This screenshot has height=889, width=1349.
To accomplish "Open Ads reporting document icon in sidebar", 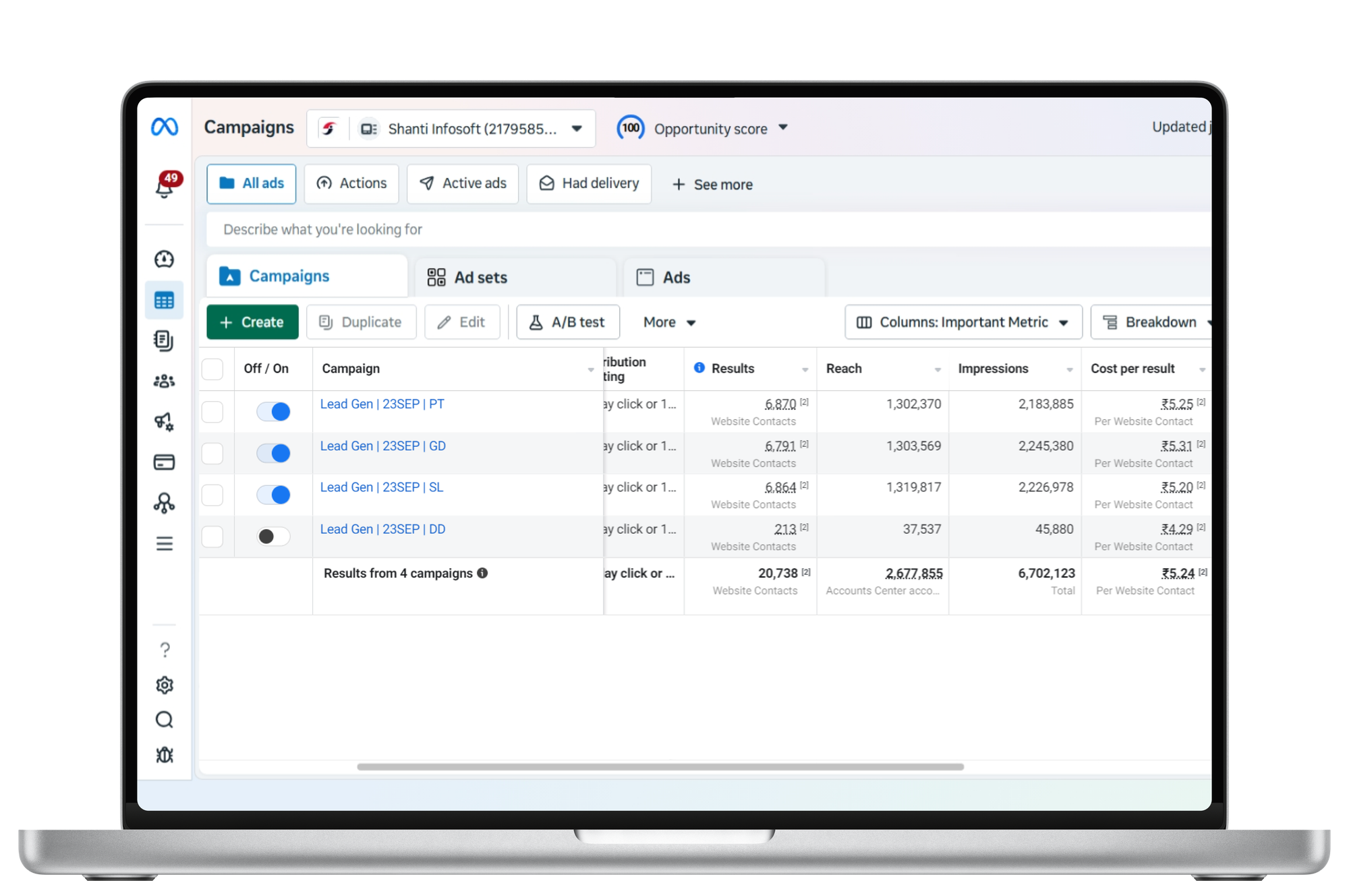I will [164, 340].
